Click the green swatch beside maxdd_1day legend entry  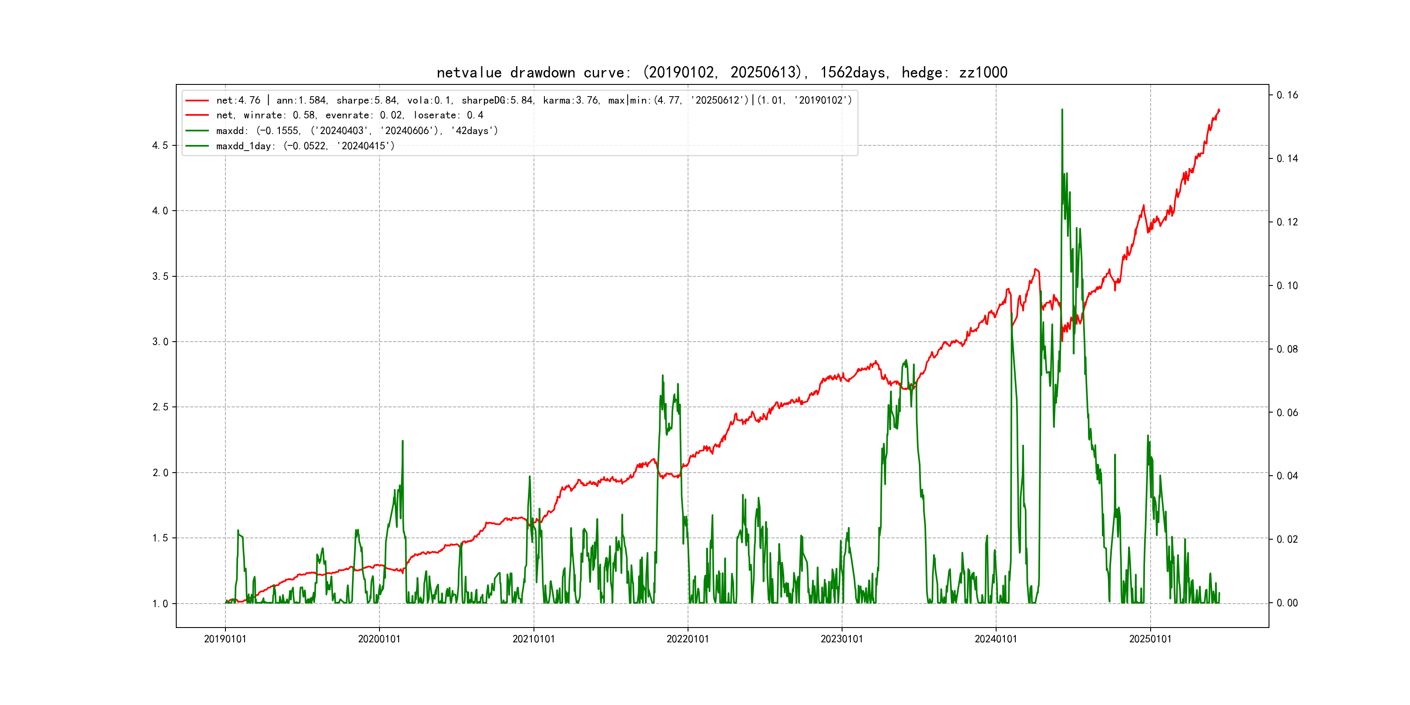[x=197, y=146]
